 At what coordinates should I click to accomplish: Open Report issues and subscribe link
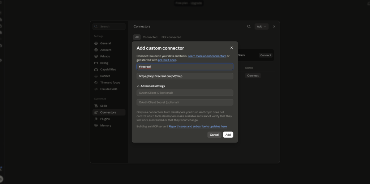click(x=198, y=127)
